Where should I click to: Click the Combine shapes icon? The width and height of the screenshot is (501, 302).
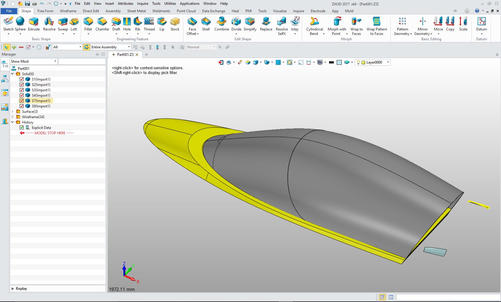pyautogui.click(x=222, y=24)
